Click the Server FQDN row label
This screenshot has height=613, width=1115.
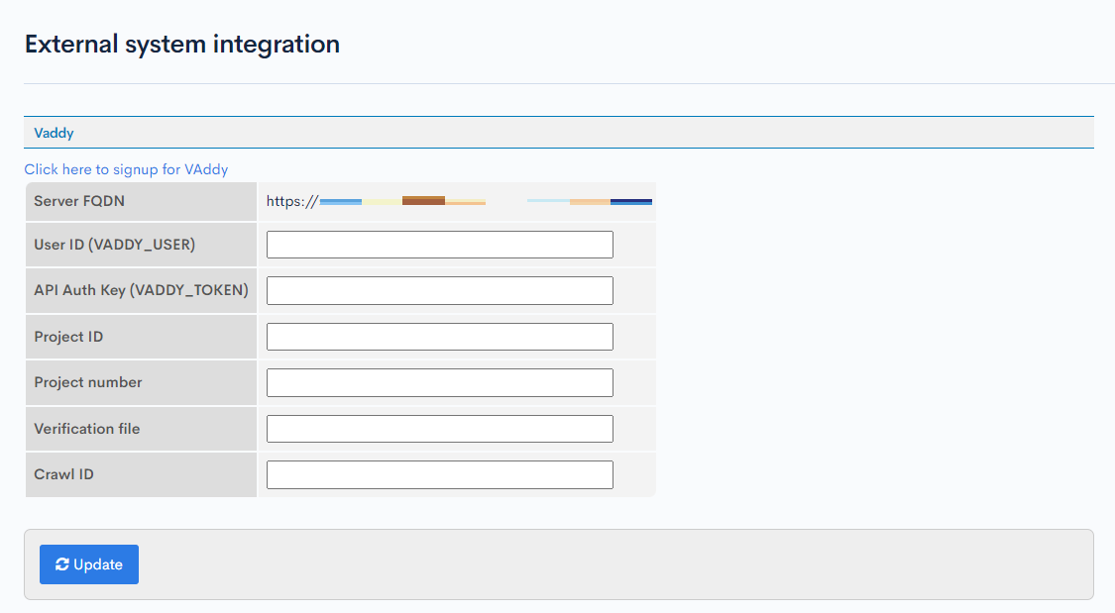[79, 201]
